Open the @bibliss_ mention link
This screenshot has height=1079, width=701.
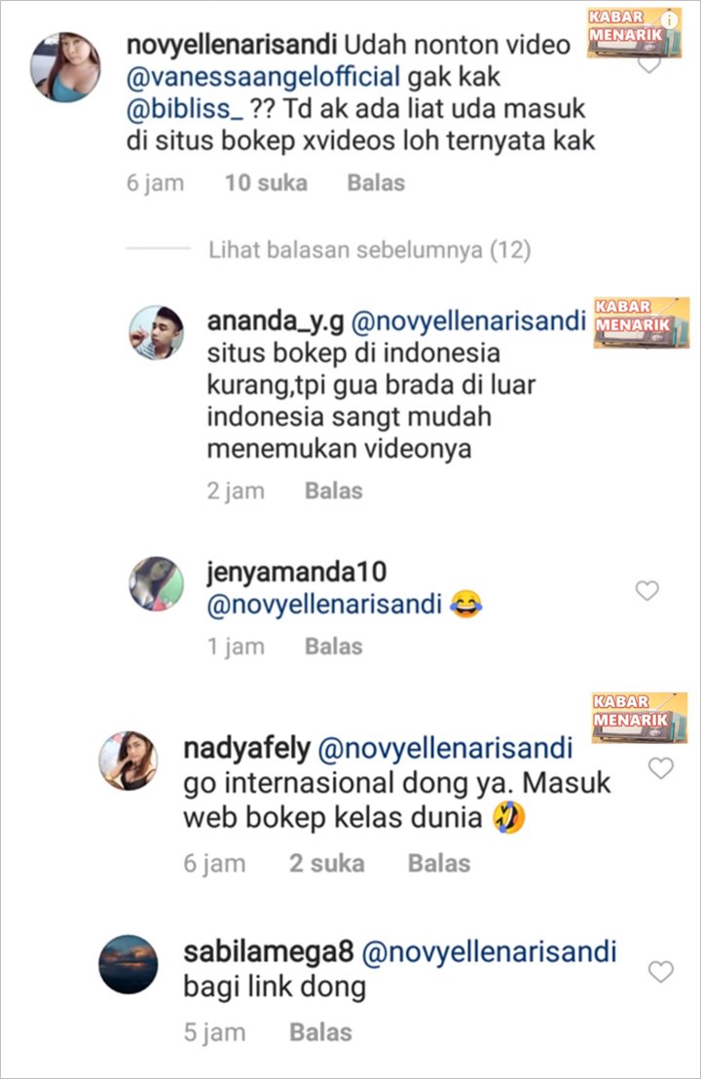(185, 109)
